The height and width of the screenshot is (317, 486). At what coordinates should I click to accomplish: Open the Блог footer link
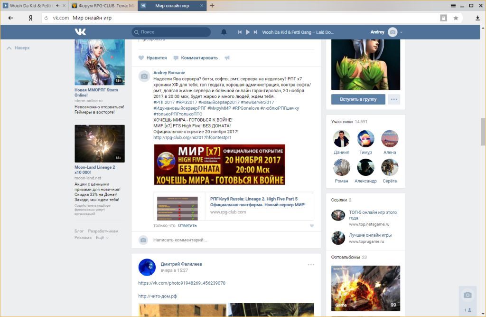[x=79, y=231]
